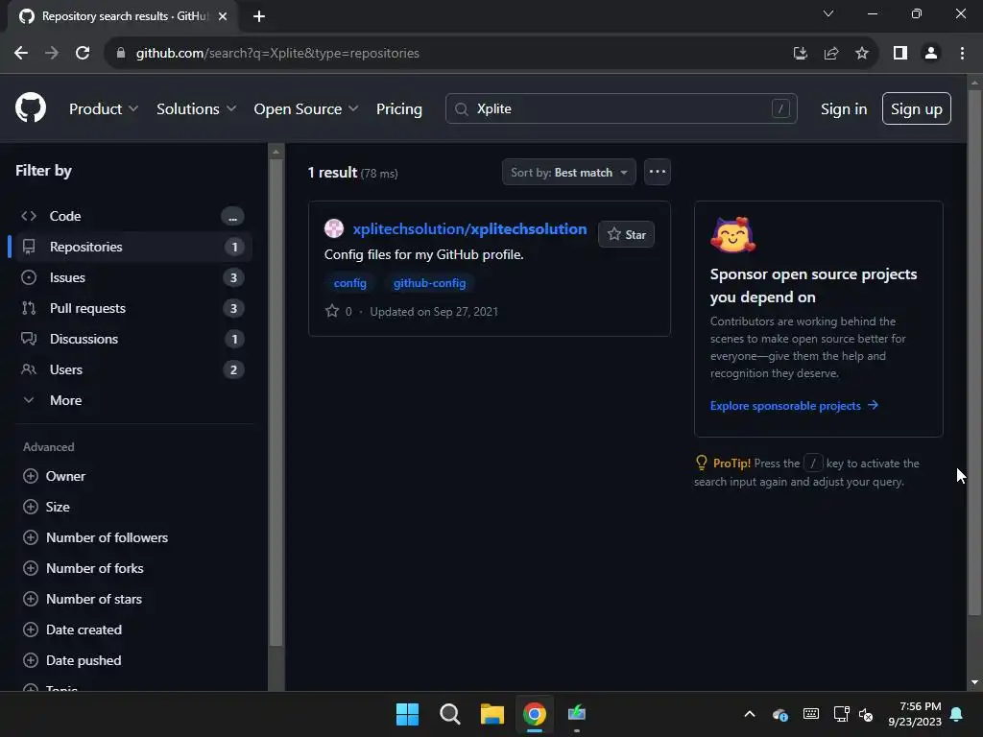Reload the current page

click(83, 54)
